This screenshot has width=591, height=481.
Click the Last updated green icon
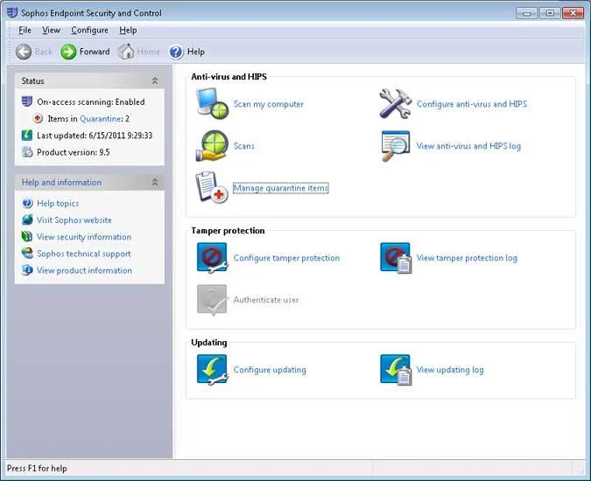27,135
